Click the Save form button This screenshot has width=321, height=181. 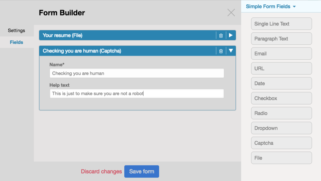click(142, 171)
